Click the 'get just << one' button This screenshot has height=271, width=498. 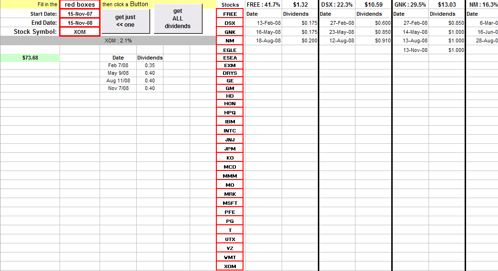[125, 21]
